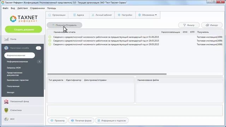Click the funnel icon on the Фильтр button
Viewport: 226px width, 127px height.
(x=184, y=25)
